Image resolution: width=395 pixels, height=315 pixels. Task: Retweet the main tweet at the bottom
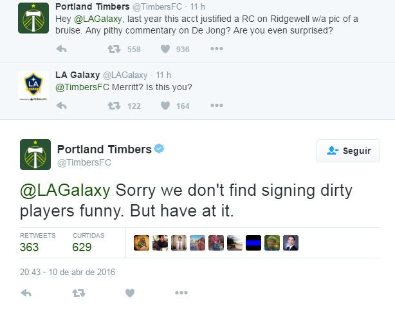tap(78, 293)
